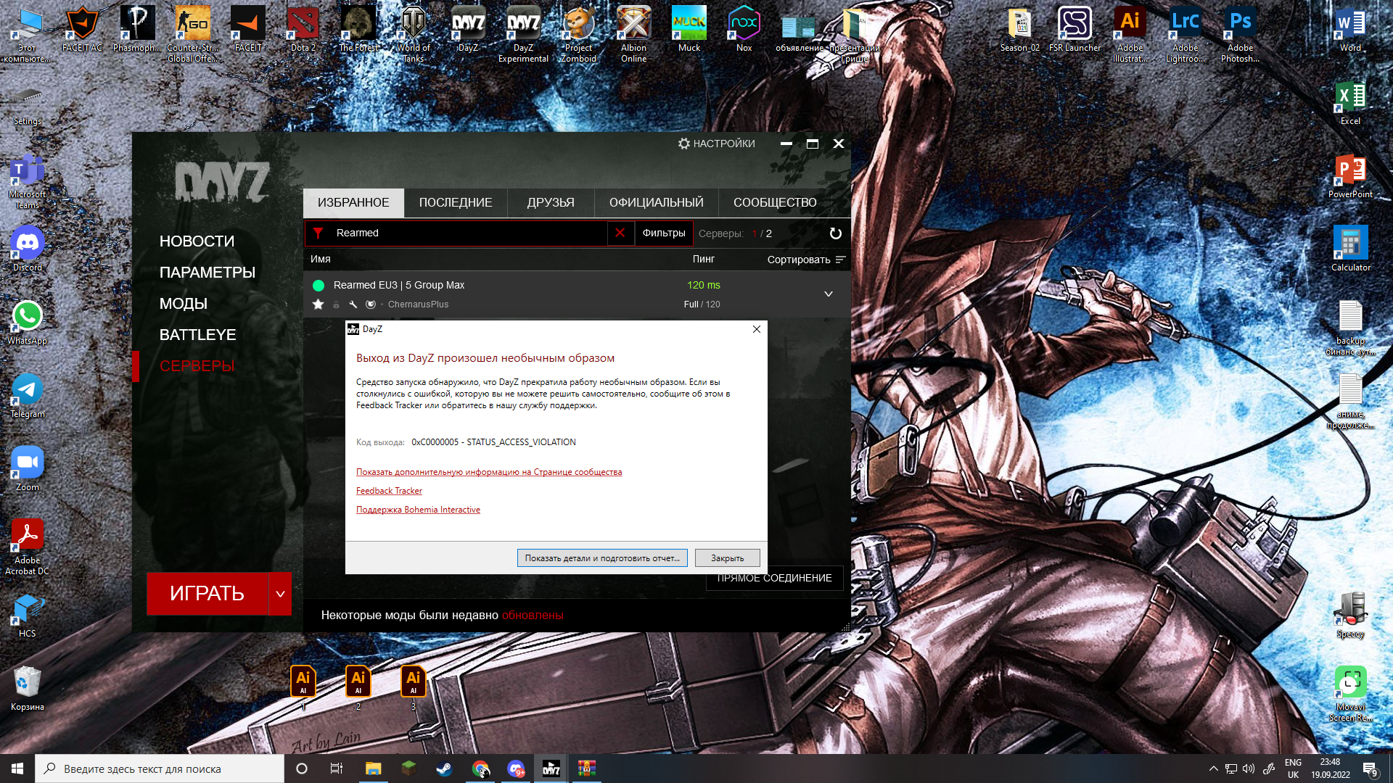Select the Rearmed EU3 | 5 Group Max server row
The width and height of the screenshot is (1393, 783).
(577, 294)
